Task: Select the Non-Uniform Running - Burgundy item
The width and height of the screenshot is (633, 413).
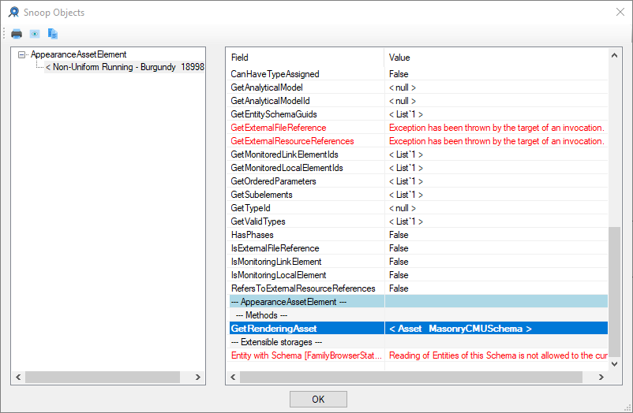Action: coord(125,67)
